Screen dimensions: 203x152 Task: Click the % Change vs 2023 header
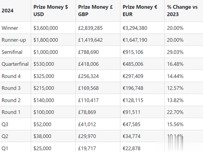(182, 10)
